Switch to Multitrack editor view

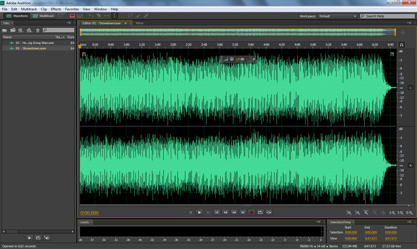(44, 16)
